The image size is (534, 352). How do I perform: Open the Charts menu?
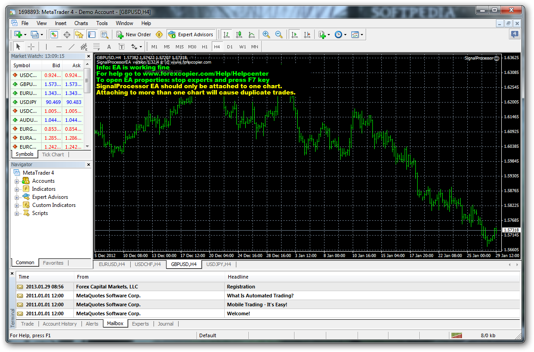coord(81,23)
